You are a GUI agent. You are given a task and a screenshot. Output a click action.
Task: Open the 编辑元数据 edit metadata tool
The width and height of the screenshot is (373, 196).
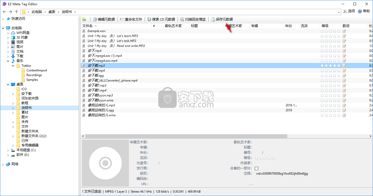[104, 19]
